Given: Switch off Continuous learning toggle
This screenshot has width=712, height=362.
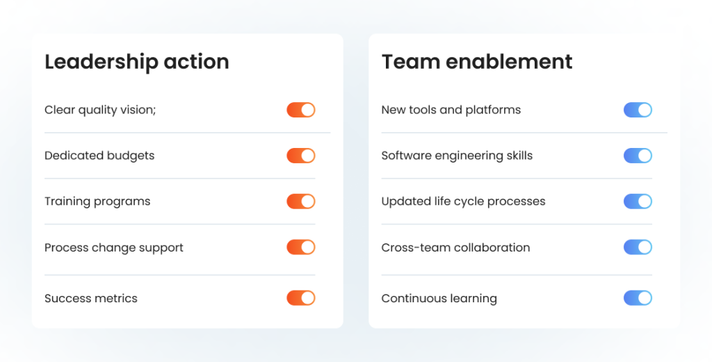Looking at the screenshot, I should point(638,298).
